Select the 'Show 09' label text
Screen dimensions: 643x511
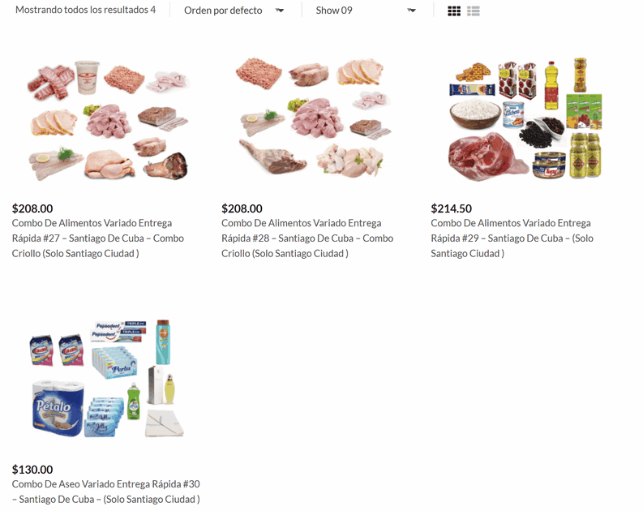pyautogui.click(x=334, y=11)
